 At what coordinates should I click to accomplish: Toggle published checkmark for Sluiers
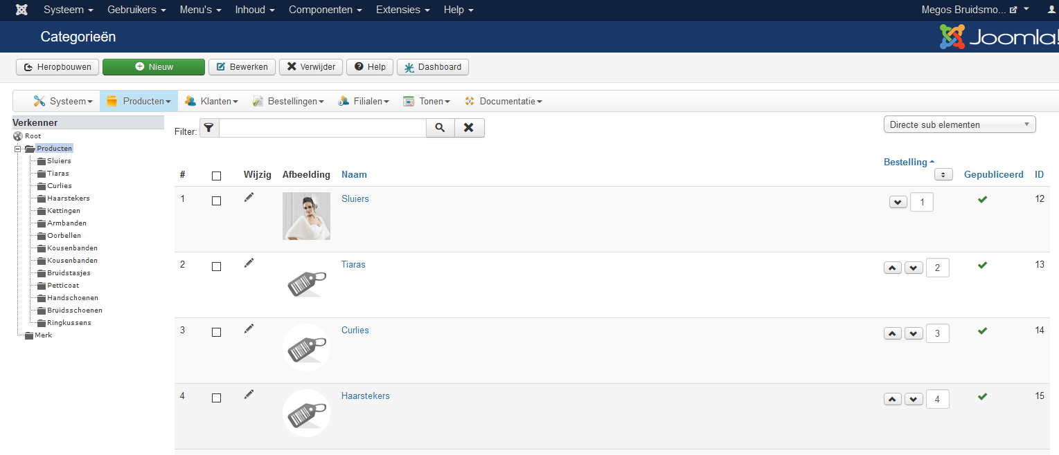982,199
